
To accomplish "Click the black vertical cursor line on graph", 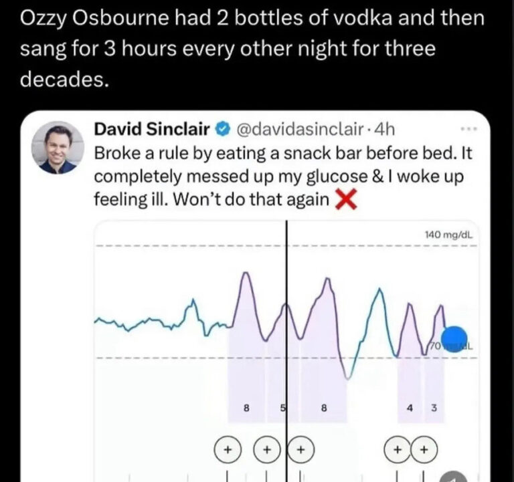I will click(286, 351).
